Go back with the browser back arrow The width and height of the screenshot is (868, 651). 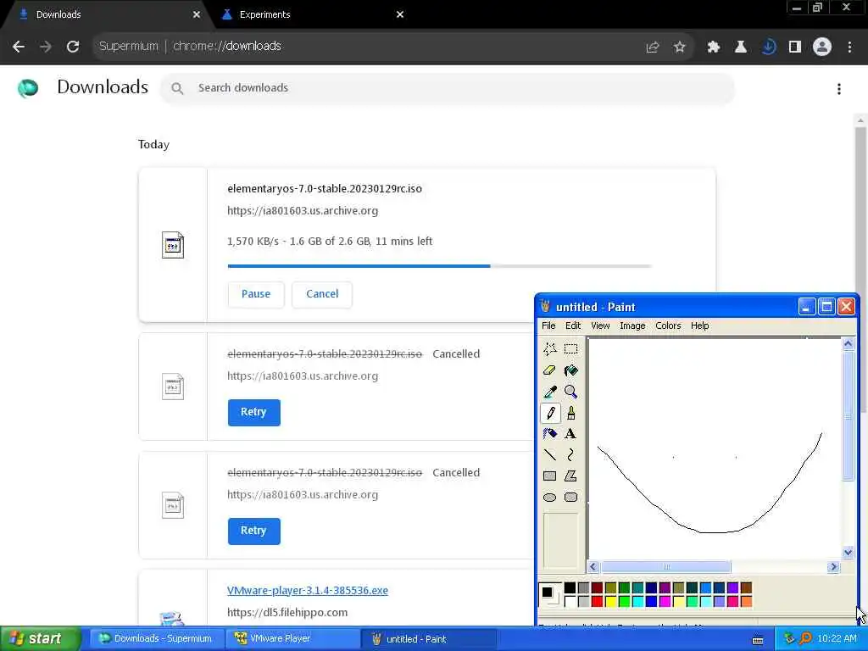point(19,47)
